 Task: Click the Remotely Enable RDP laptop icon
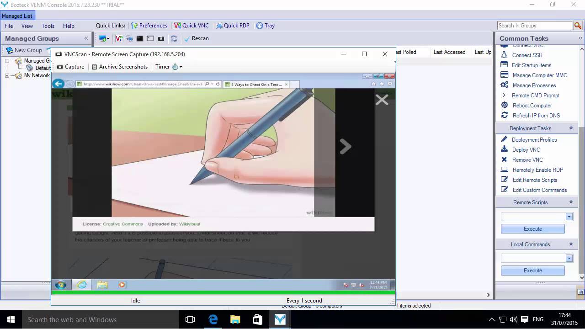tap(505, 170)
